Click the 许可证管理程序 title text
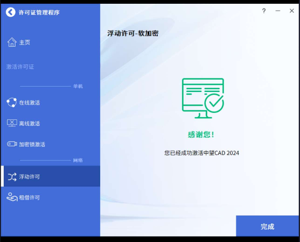 (x=39, y=12)
